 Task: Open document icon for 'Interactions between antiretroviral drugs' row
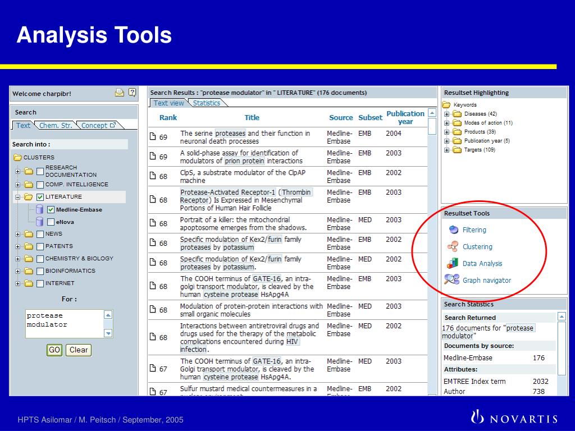153,337
